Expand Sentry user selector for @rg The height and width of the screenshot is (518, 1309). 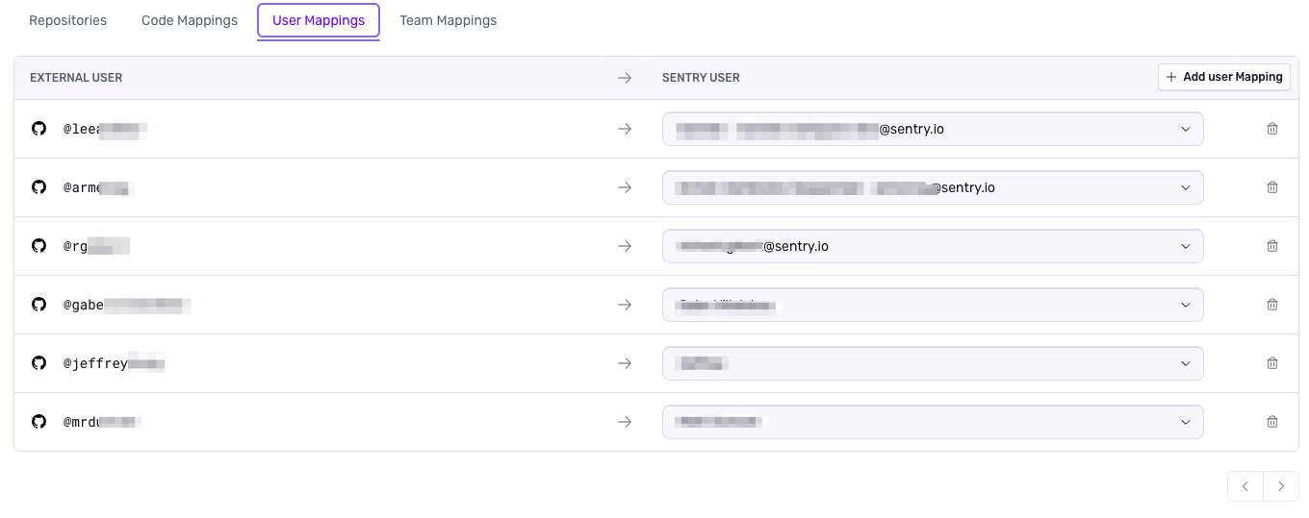click(933, 246)
